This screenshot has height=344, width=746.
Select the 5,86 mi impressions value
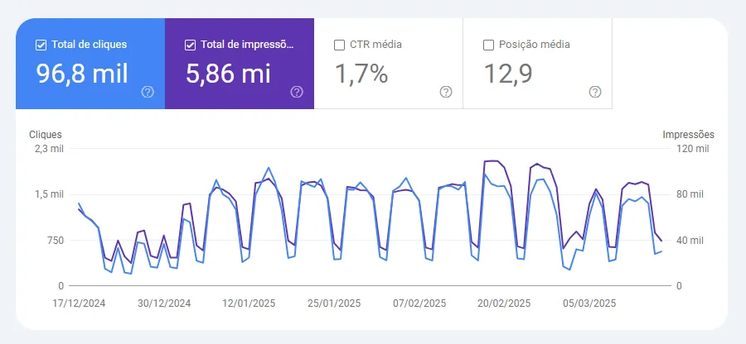(x=229, y=74)
